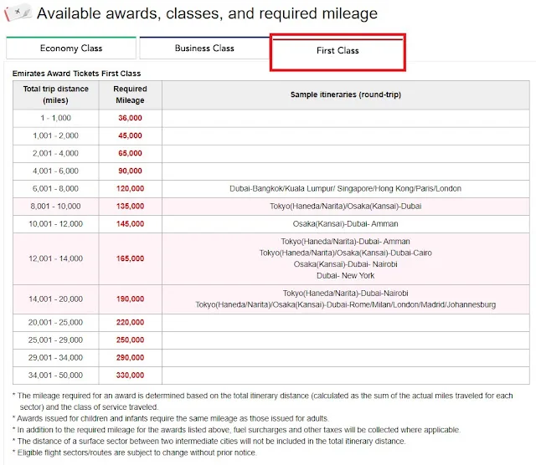Click the footnote about fuel surcharges and taxes
This screenshot has height=465, width=536.
236,430
